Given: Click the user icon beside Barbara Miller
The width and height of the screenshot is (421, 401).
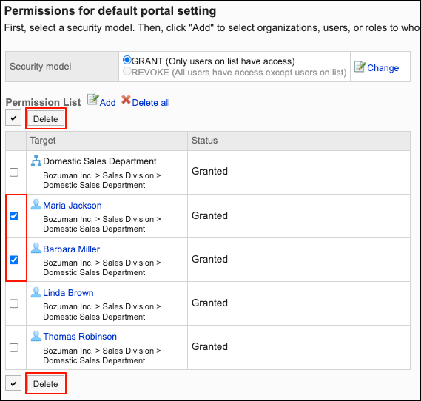Looking at the screenshot, I should point(36,249).
